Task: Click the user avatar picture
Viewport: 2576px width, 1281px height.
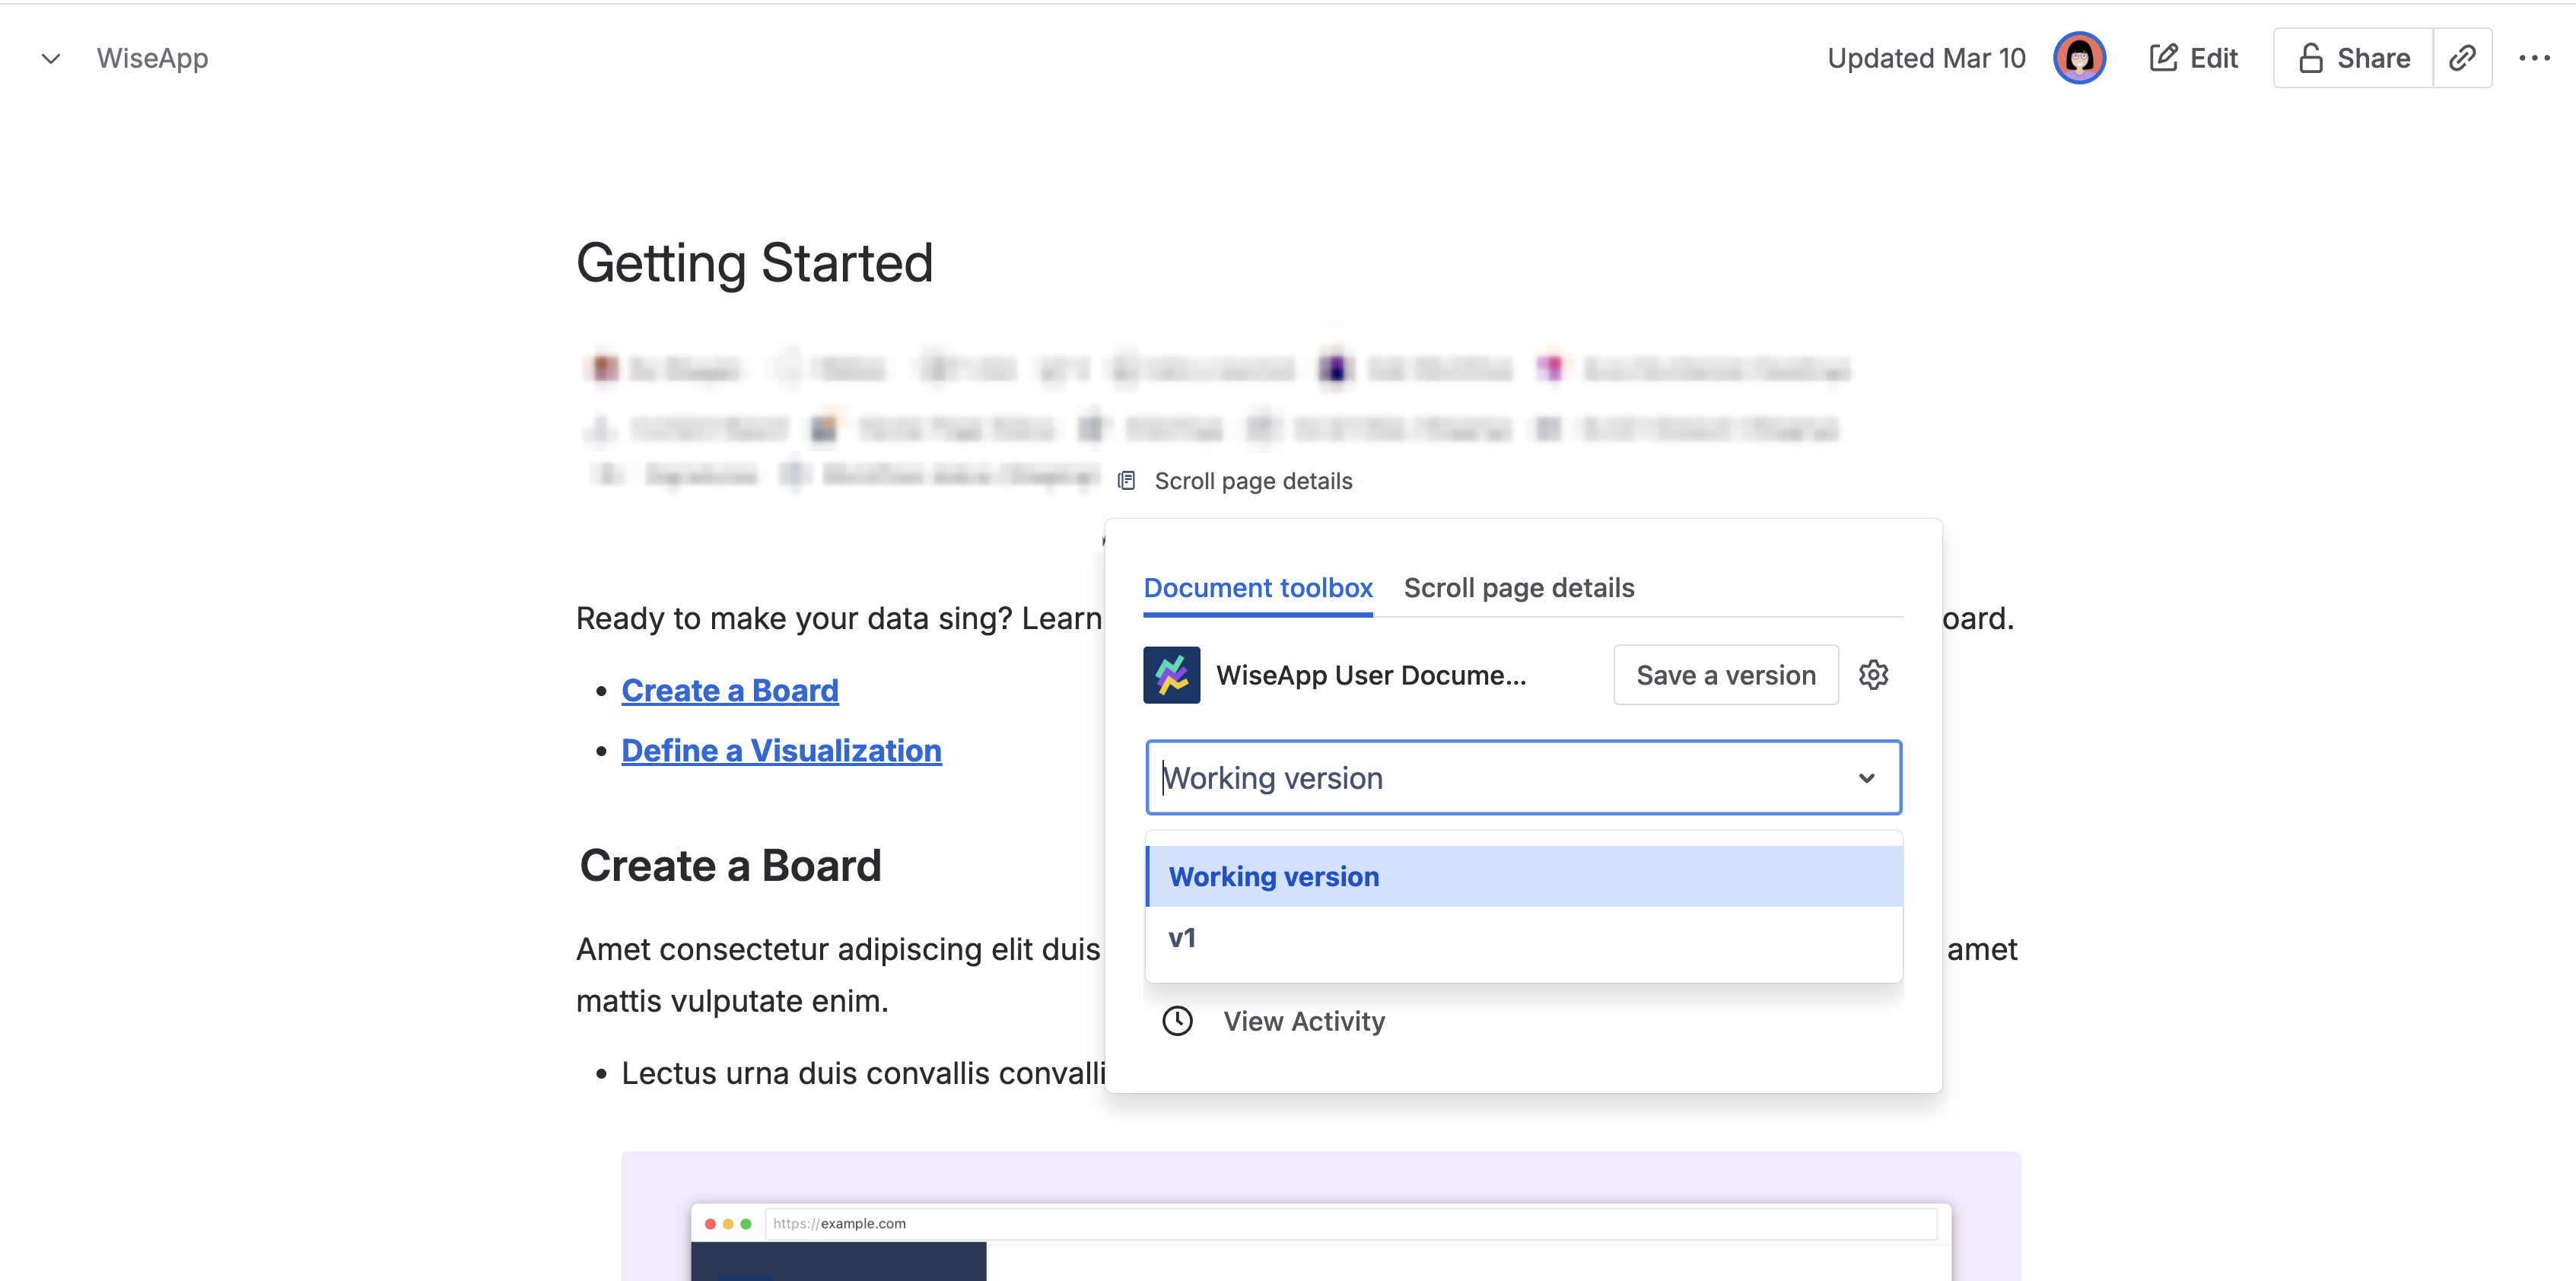Action: point(2079,58)
